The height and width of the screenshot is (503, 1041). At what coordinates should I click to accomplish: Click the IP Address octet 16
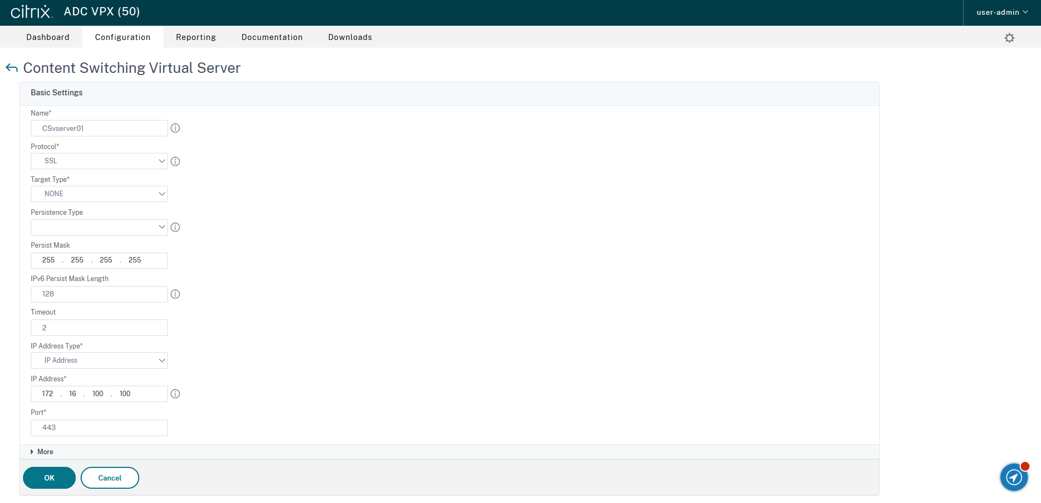point(72,394)
